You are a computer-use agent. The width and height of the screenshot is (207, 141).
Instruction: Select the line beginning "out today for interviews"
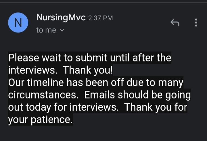98,107
